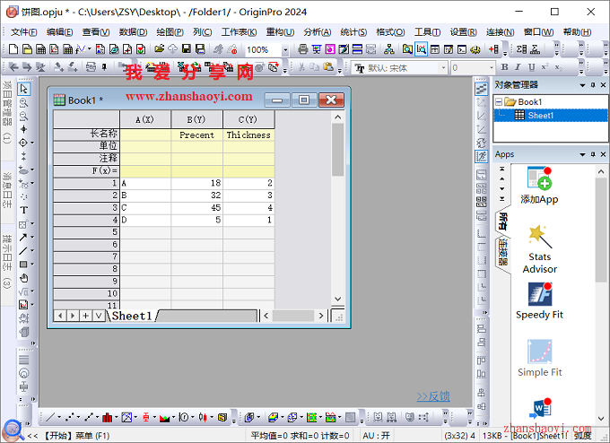Open the 分析(A) menu
This screenshot has width=610, height=443.
317,32
